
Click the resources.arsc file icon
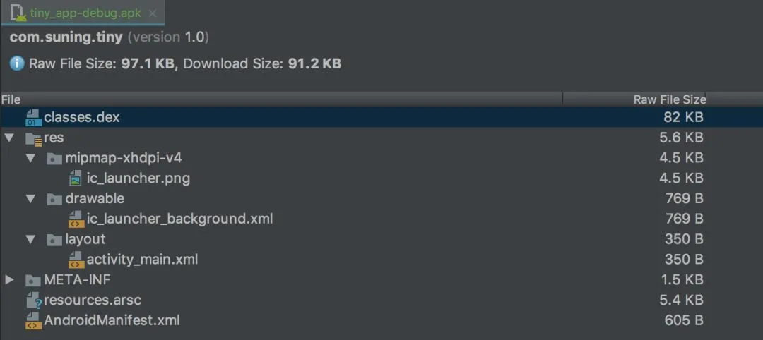point(33,300)
